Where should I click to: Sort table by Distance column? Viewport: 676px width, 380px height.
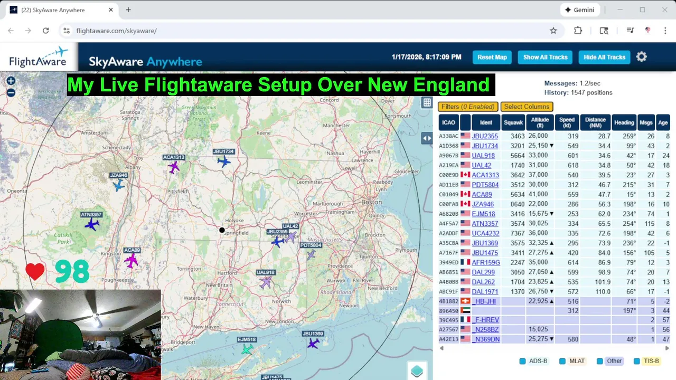(595, 122)
